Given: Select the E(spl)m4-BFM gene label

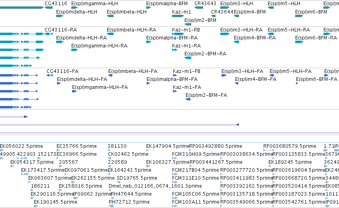Looking at the screenshot, I should [x=250, y=12].
